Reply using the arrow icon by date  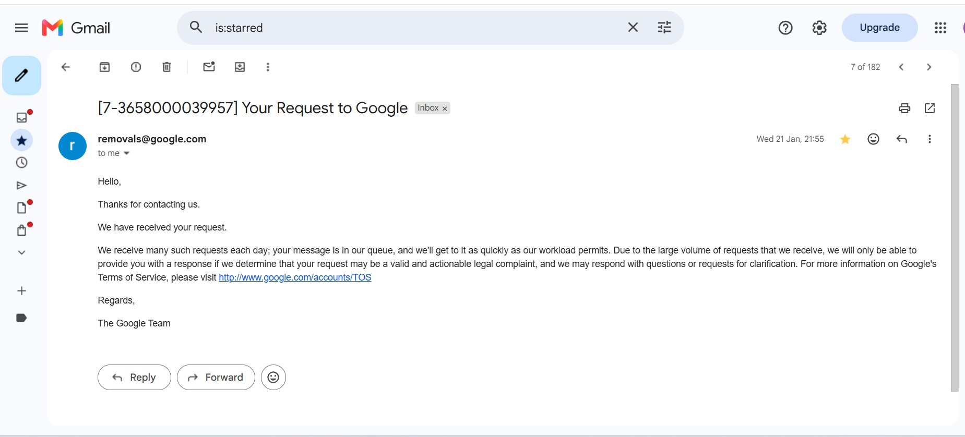[901, 139]
